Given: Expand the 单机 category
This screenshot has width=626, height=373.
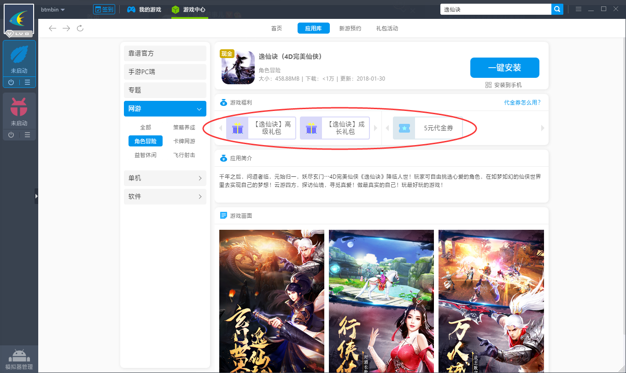Looking at the screenshot, I should tap(165, 178).
